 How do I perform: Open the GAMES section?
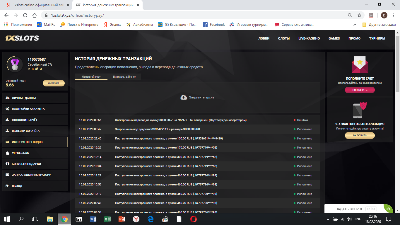[x=334, y=38]
